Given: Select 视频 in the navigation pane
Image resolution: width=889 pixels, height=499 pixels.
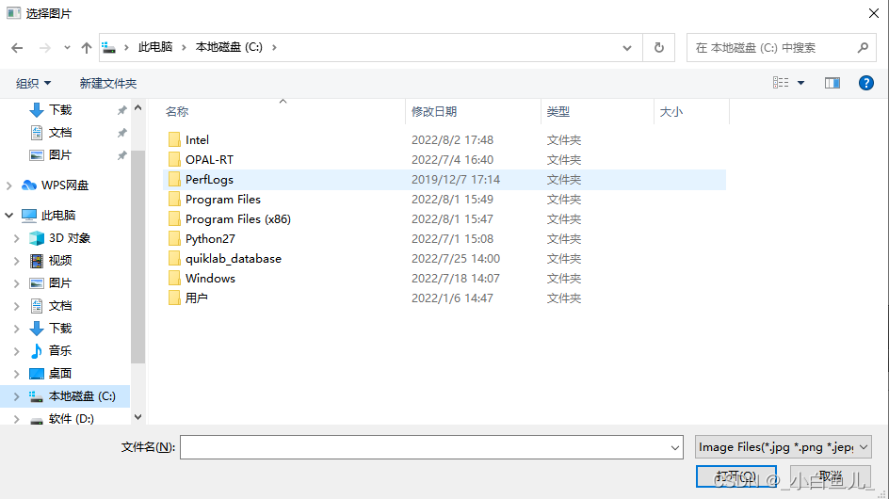Looking at the screenshot, I should [60, 261].
